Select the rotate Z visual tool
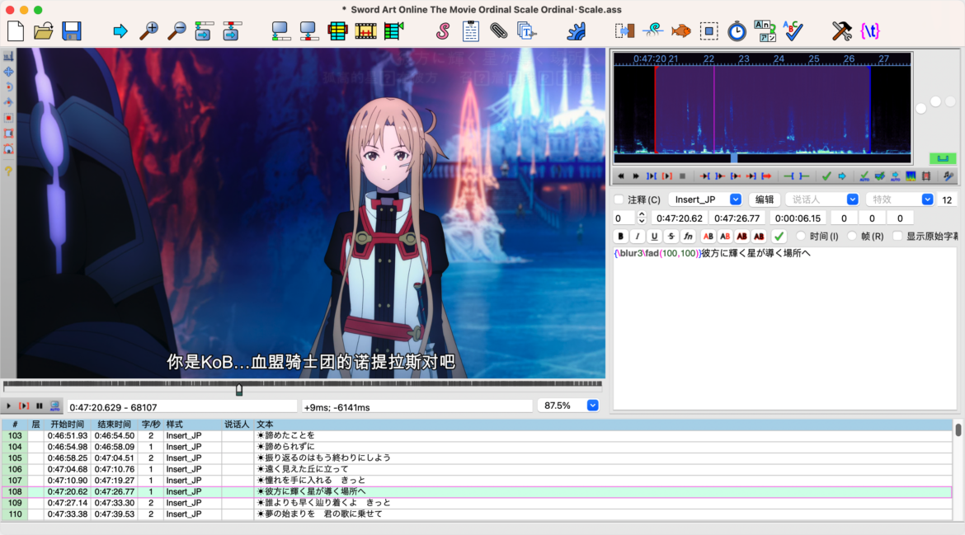 [x=8, y=87]
